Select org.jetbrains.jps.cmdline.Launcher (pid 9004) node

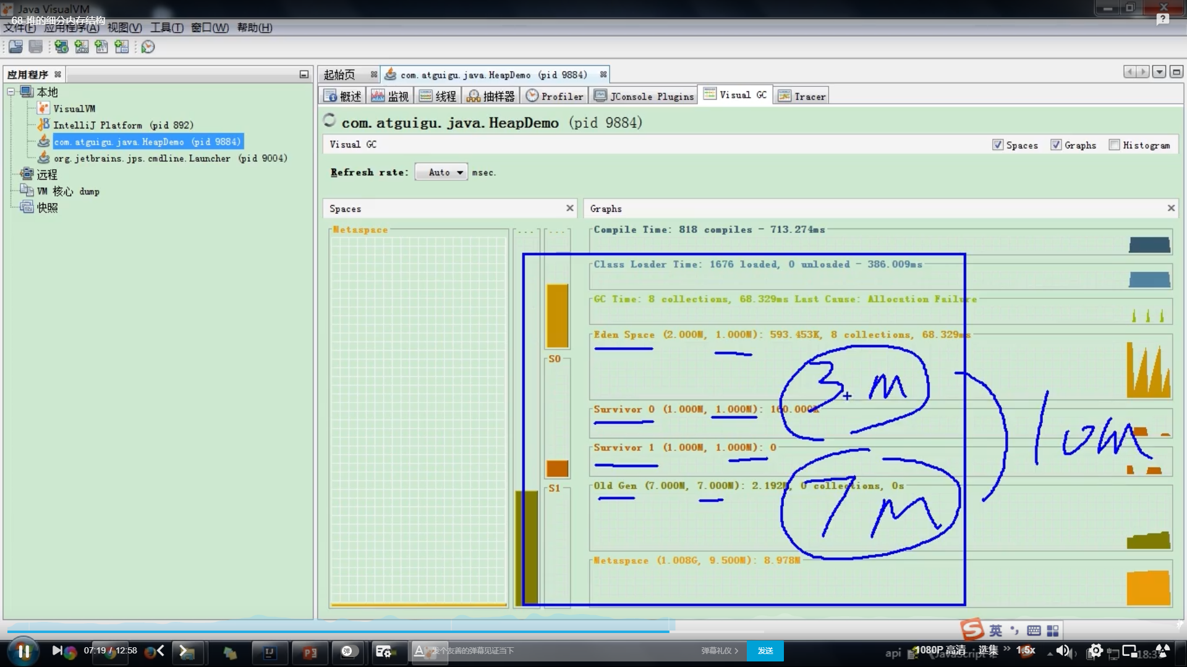(x=170, y=159)
